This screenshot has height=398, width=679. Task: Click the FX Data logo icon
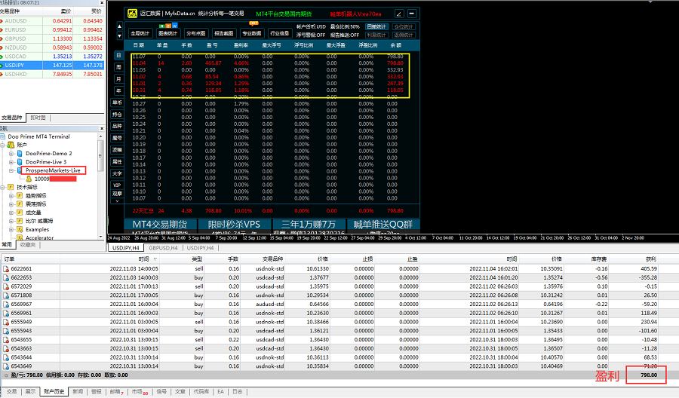[132, 14]
